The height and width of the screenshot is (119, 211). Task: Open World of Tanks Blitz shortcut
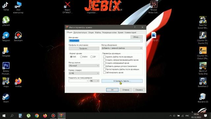203,68
